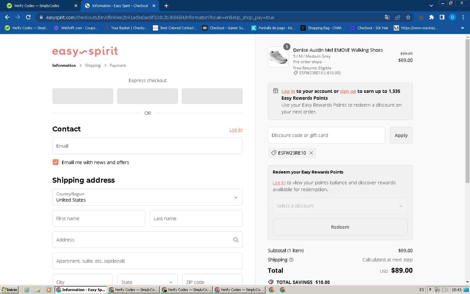470x294 pixels.
Task: Click the walking shoe product thumbnail
Action: (278, 57)
